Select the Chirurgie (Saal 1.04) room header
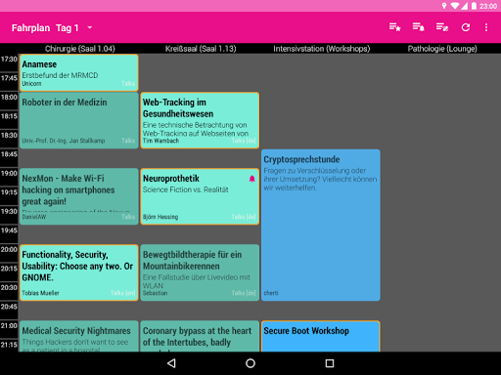Image resolution: width=501 pixels, height=375 pixels. (80, 49)
